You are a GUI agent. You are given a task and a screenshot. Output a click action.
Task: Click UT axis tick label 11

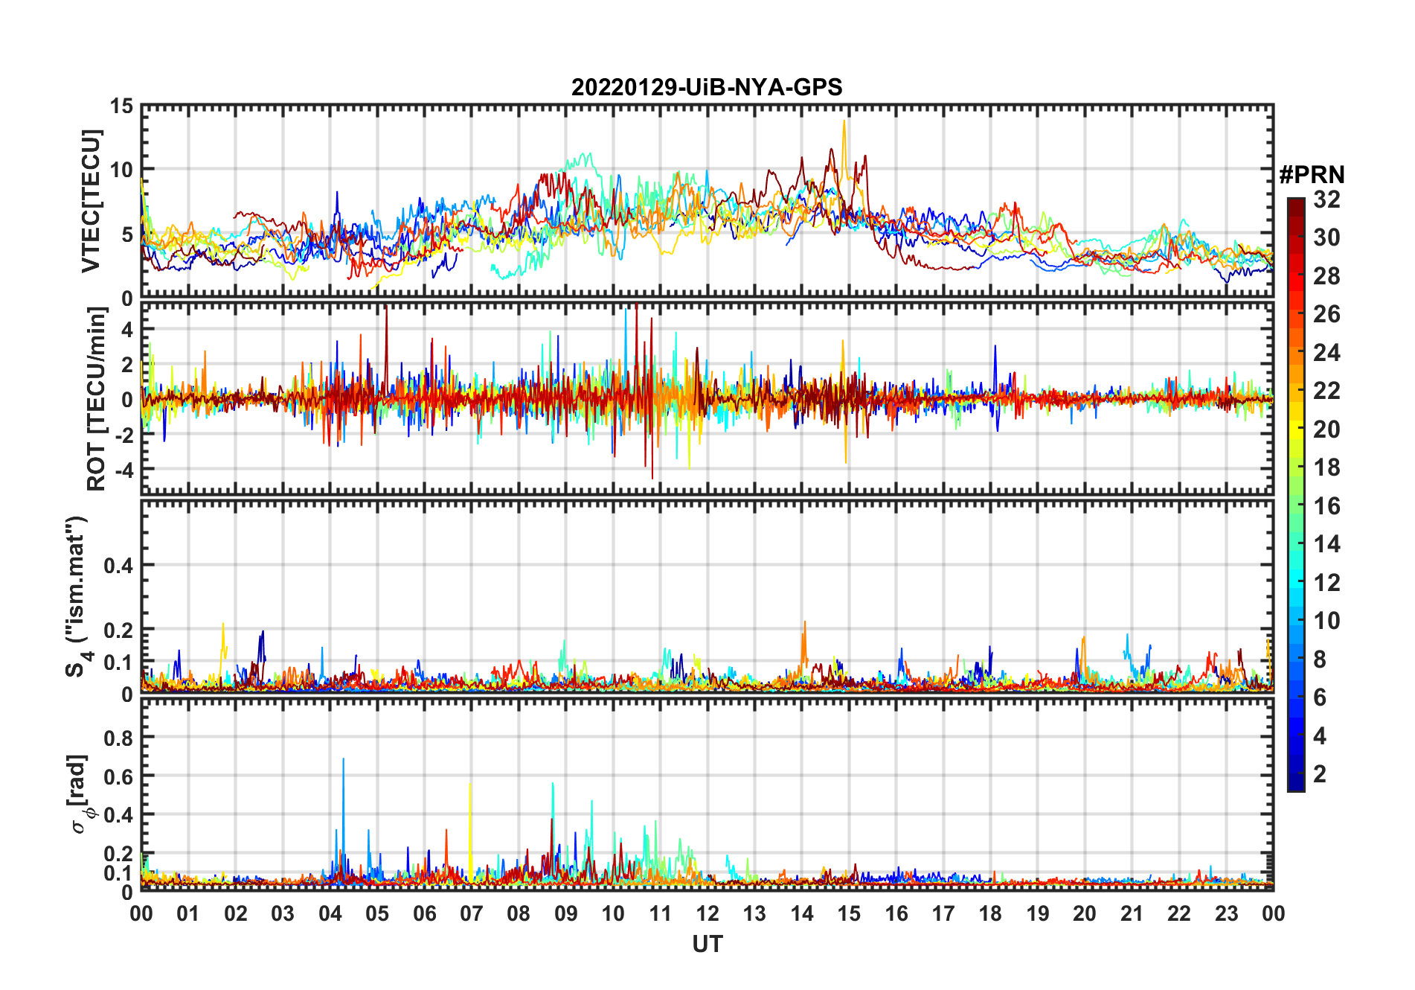(x=661, y=913)
